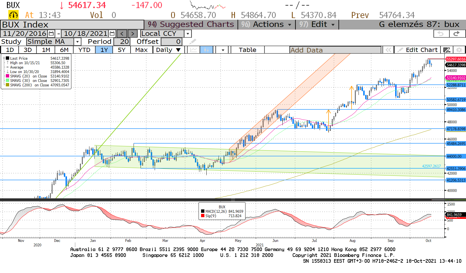Select the Max range tab
The image size is (466, 273).
click(141, 50)
